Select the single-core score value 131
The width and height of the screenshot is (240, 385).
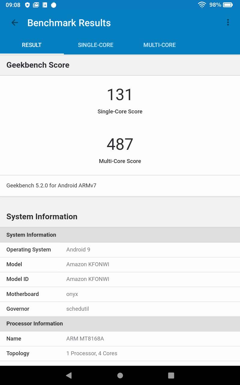pos(120,95)
